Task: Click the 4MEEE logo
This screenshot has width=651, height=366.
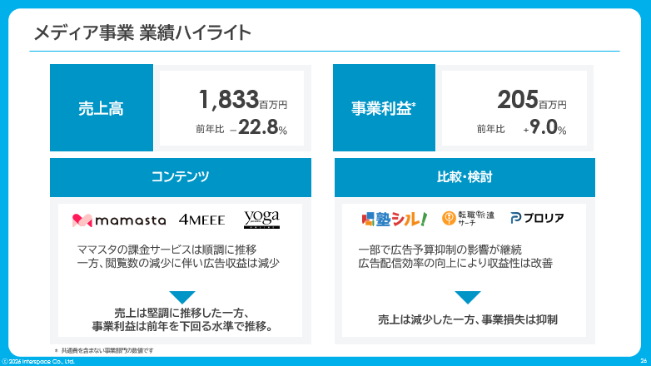Action: (201, 220)
